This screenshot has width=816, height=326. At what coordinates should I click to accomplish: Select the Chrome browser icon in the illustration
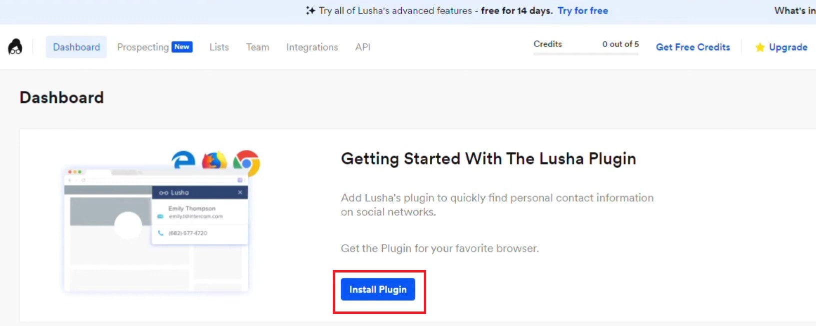tap(246, 163)
